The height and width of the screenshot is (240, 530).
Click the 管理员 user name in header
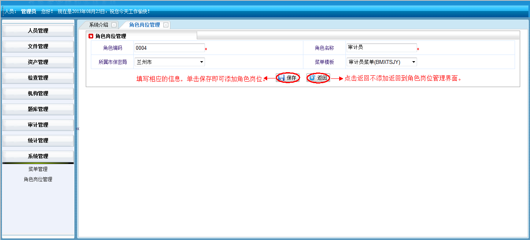point(29,12)
